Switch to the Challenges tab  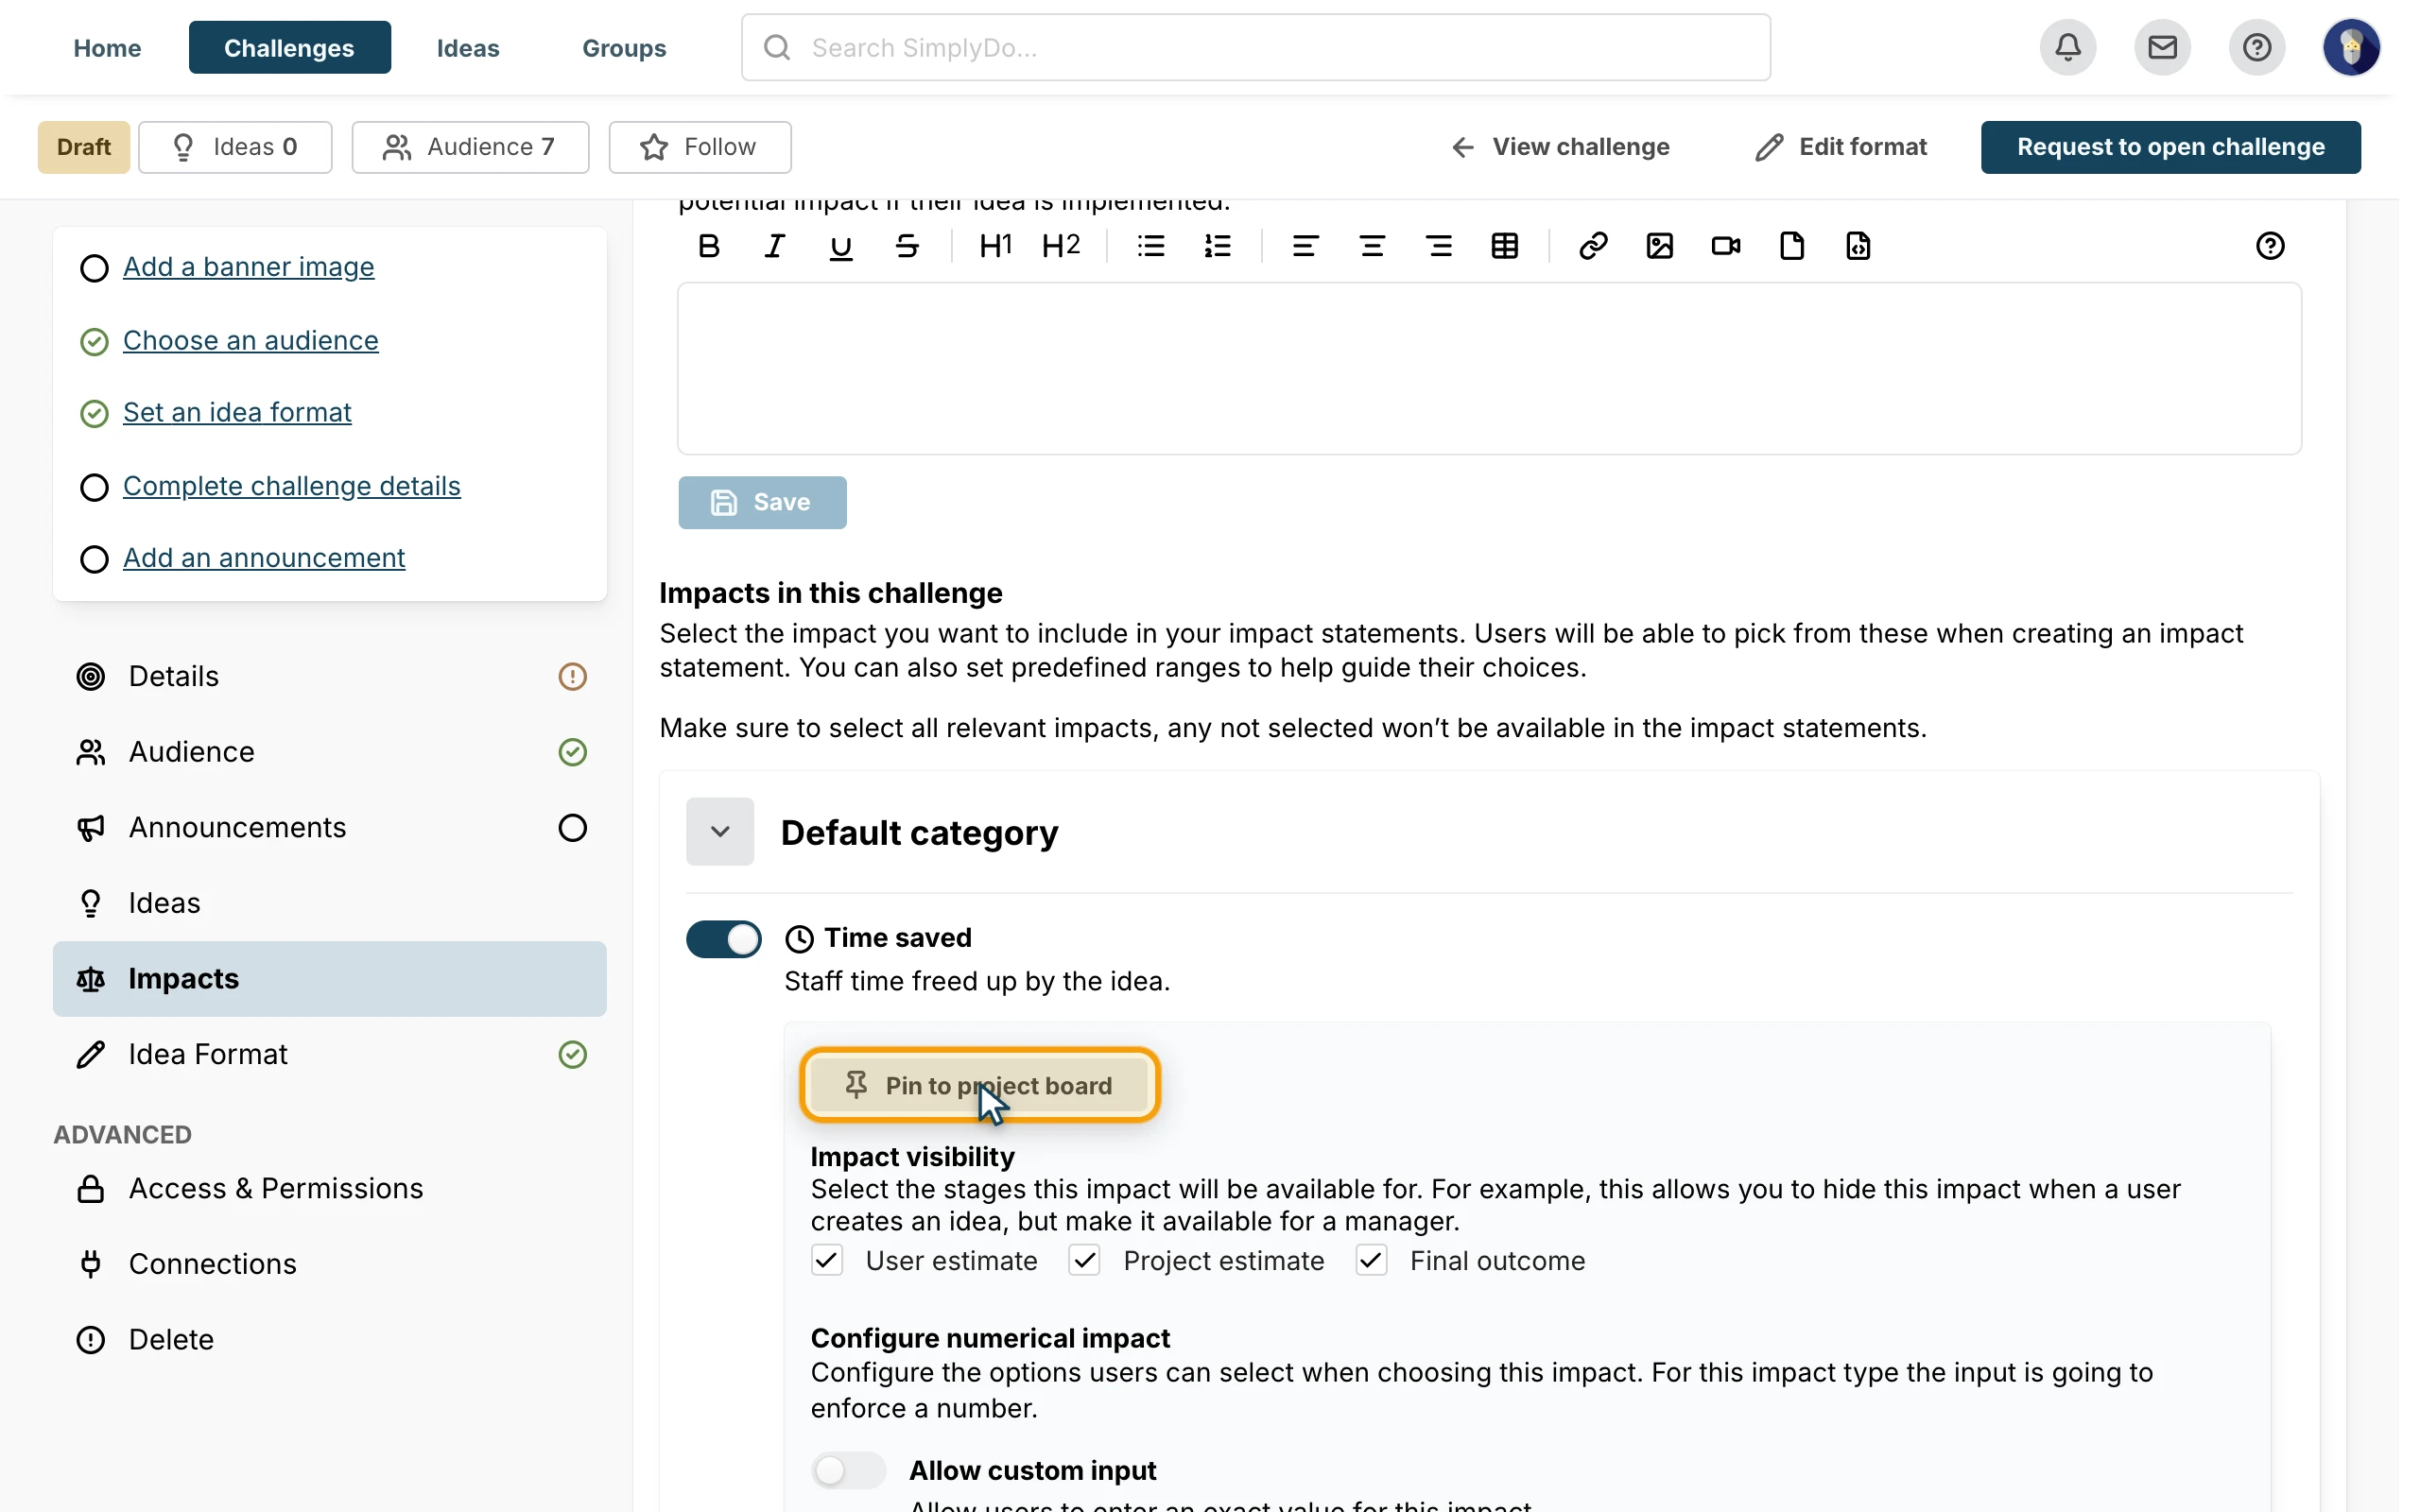click(290, 47)
